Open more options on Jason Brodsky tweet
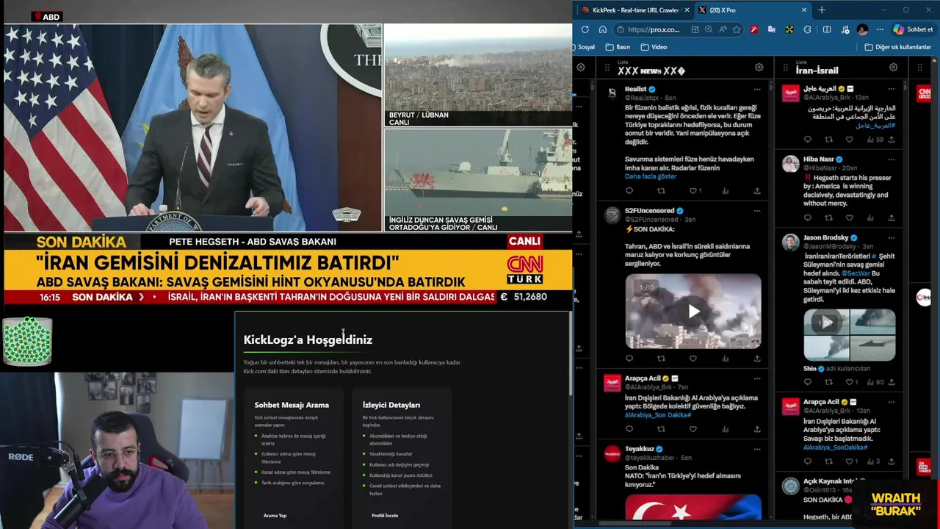This screenshot has height=529, width=940. point(892,238)
